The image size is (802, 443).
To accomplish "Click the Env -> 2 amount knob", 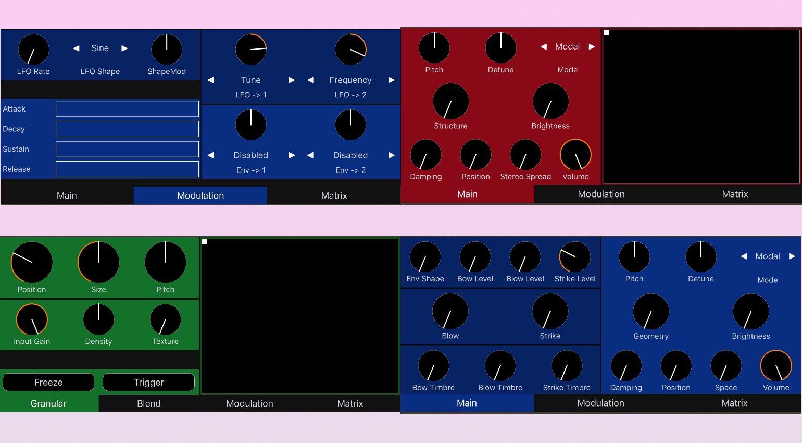I will pos(350,125).
